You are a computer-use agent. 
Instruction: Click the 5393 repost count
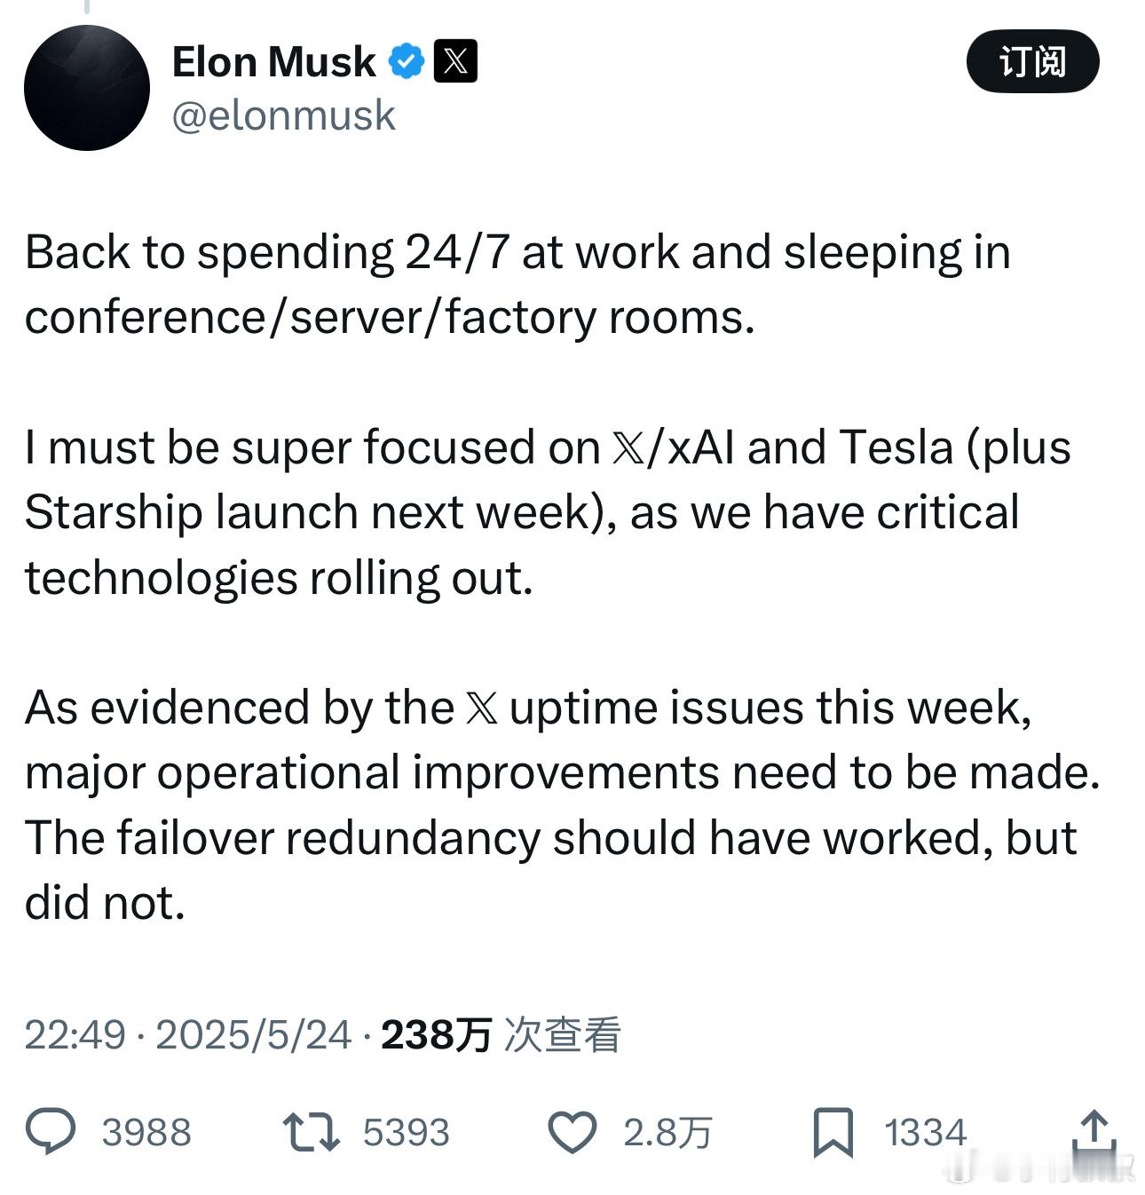click(407, 1133)
